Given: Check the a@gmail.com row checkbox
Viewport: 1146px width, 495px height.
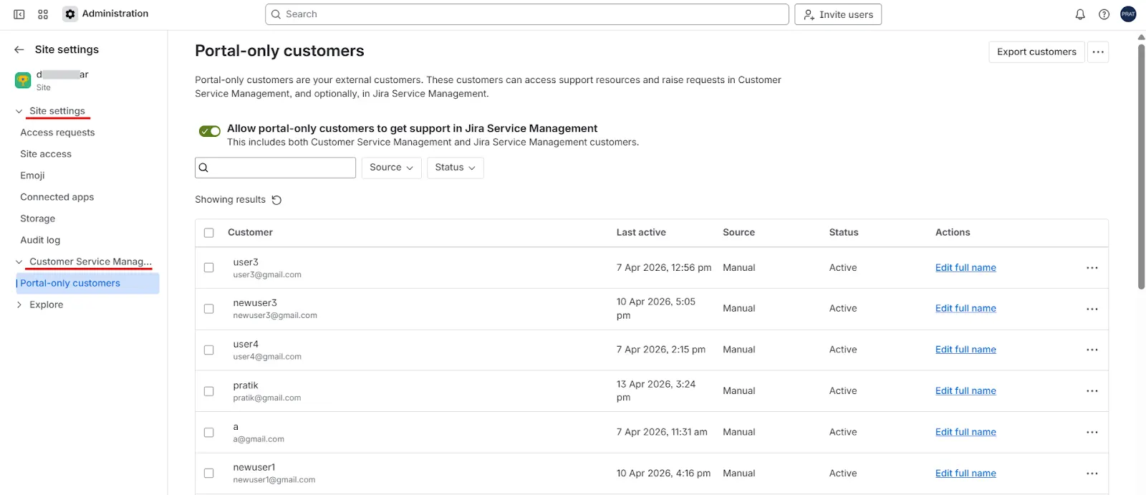Looking at the screenshot, I should click(209, 433).
